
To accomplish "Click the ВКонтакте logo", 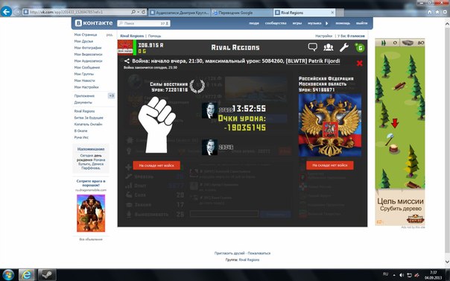I will click(94, 23).
